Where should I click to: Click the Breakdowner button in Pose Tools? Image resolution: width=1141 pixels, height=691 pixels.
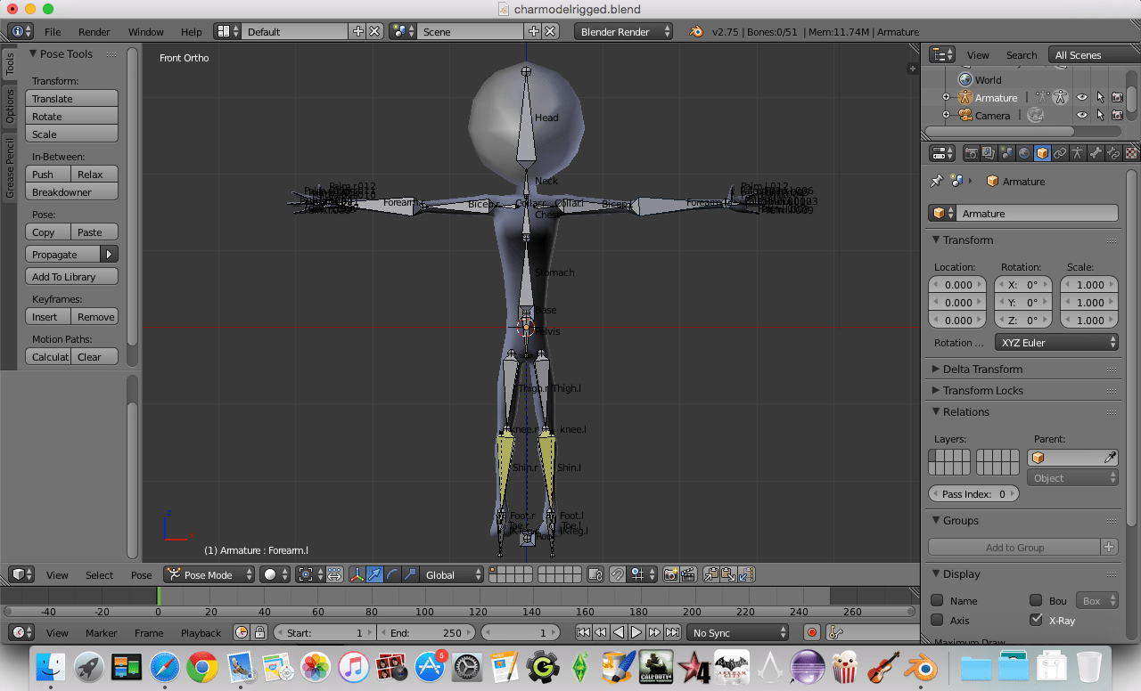point(71,192)
